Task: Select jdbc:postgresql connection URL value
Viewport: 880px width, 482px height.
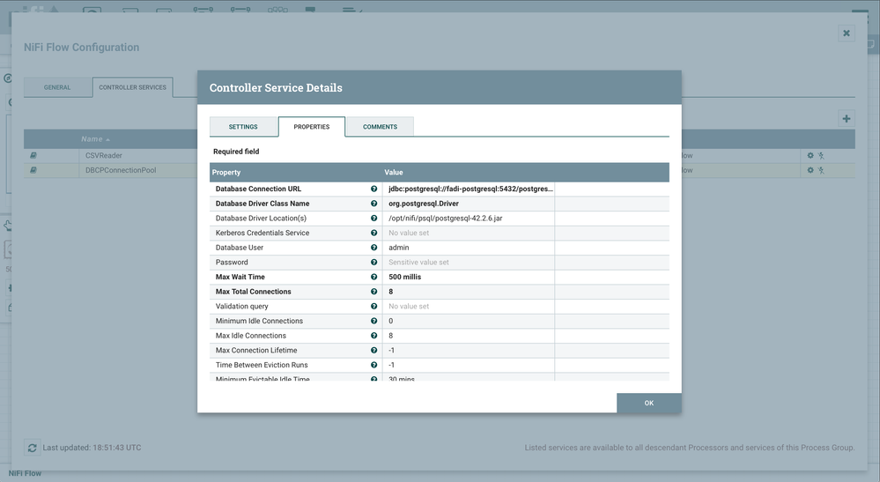Action: pos(470,189)
